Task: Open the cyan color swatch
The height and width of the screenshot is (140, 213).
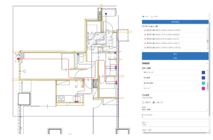Action: 203,83
